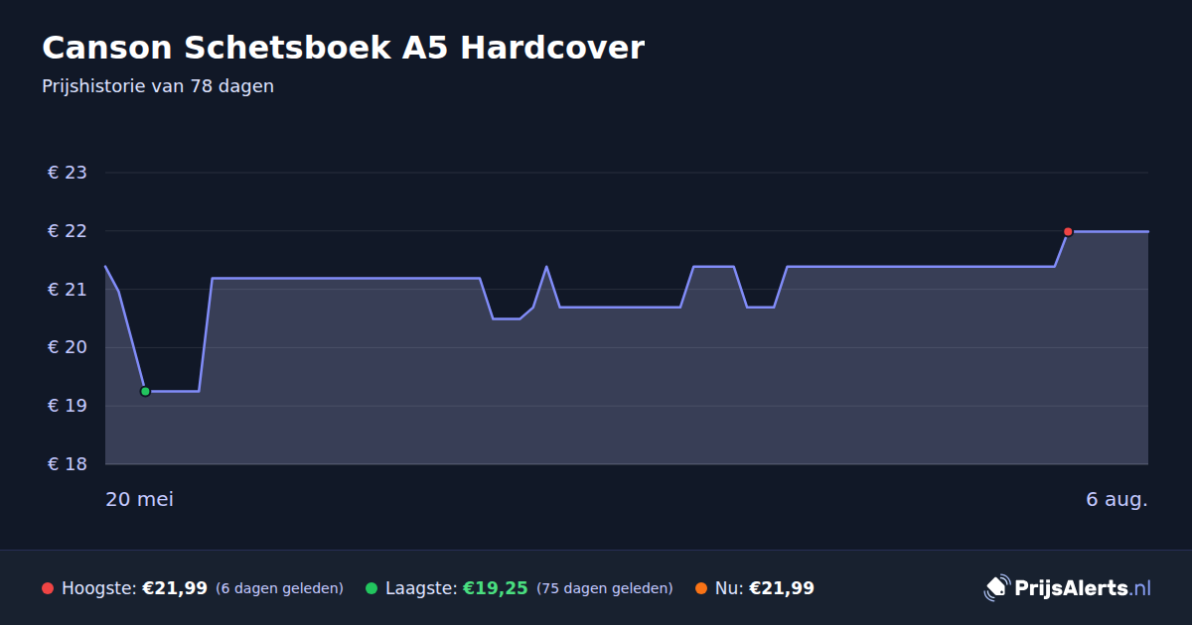The width and height of the screenshot is (1192, 625).
Task: Click the red Hoogste legend dot
Action: (x=48, y=588)
